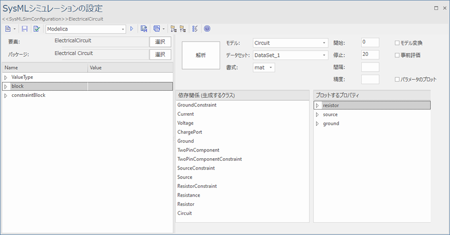Image resolution: width=450 pixels, height=235 pixels.
Task: Select TwoPinComponent in dependency list
Action: (198, 150)
